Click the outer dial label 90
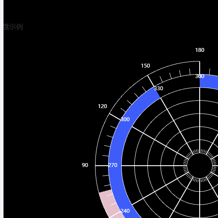The width and height of the screenshot is (218, 218). pos(85,165)
